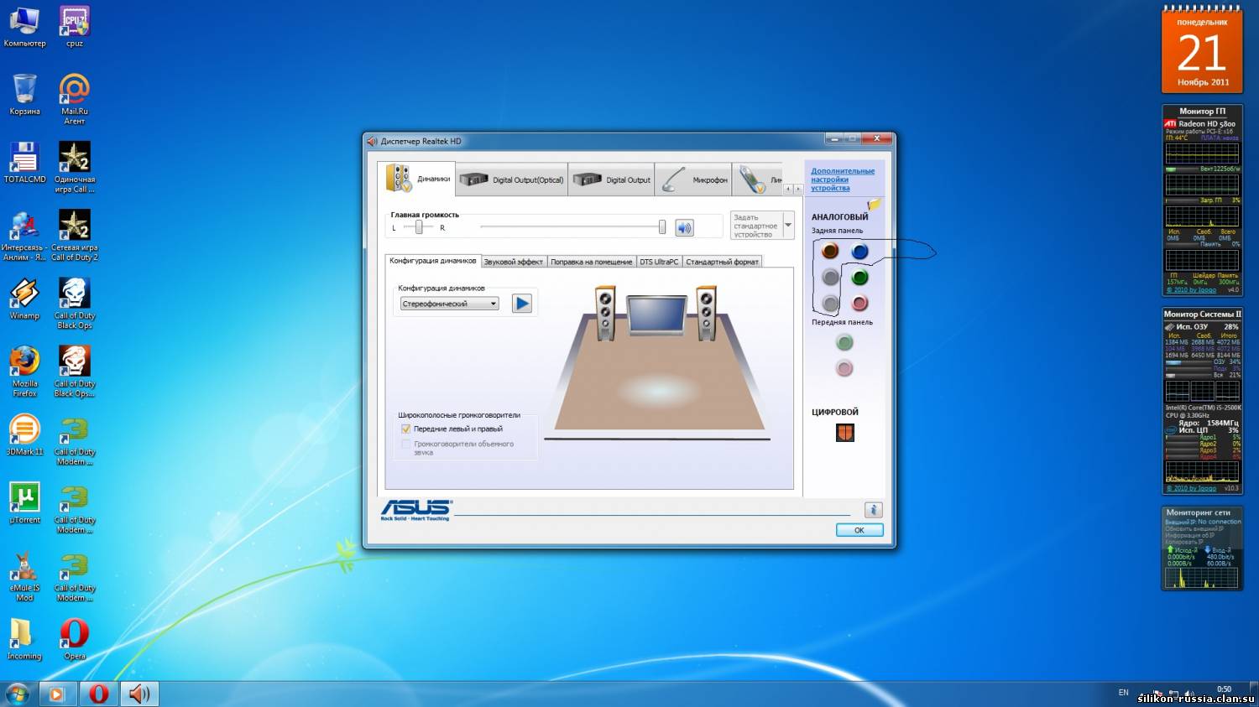Open the Стандартный формат sub-tab

(722, 262)
